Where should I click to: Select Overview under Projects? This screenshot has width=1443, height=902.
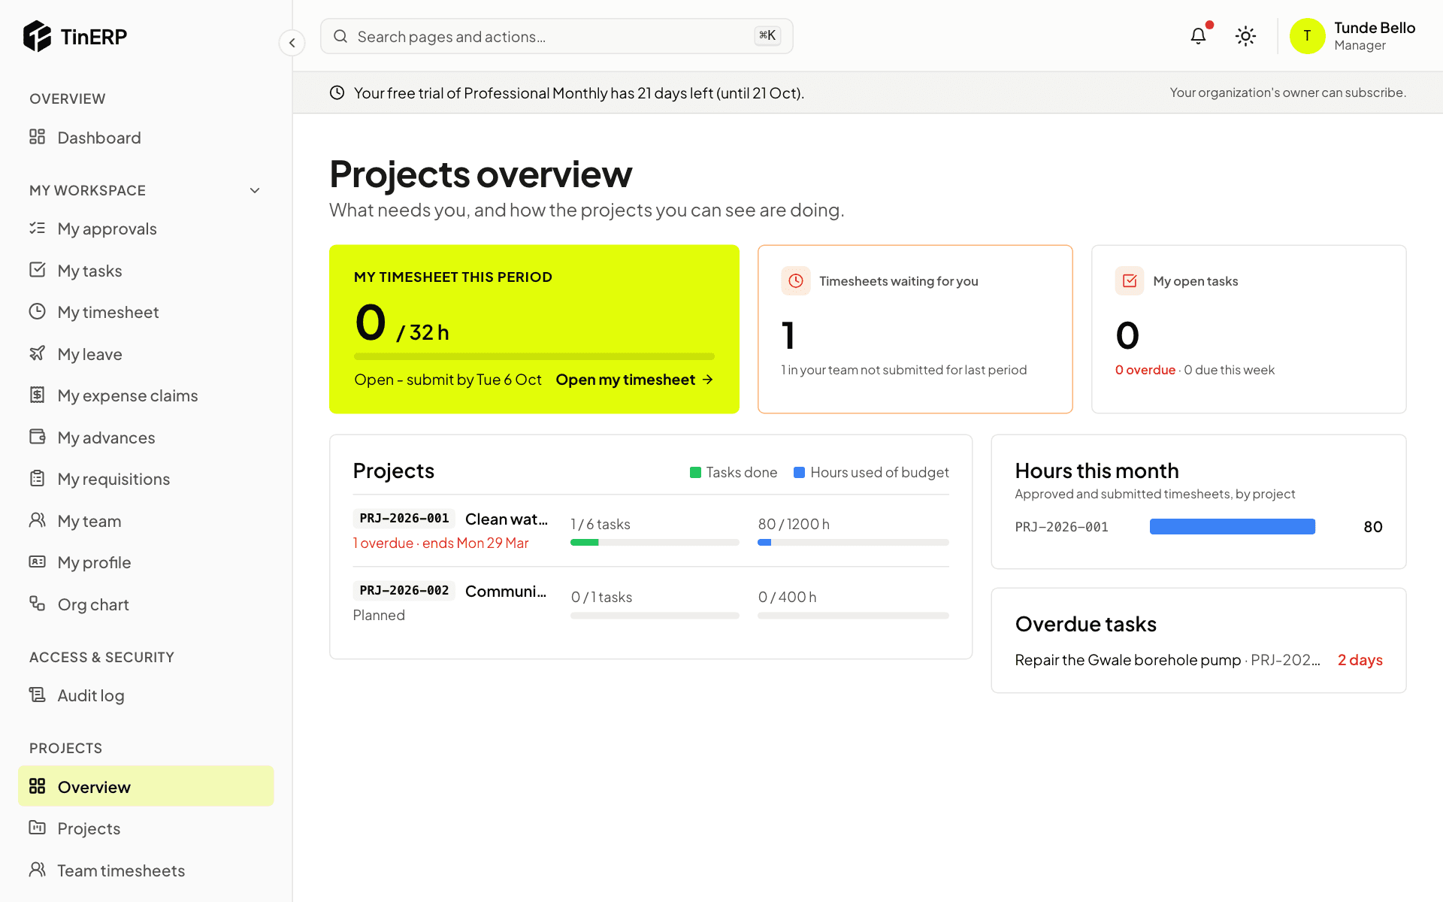point(146,786)
